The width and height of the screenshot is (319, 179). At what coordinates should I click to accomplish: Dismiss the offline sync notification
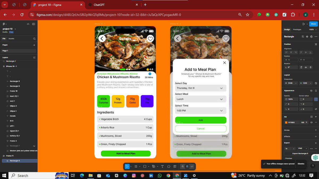pyautogui.click(x=301, y=164)
